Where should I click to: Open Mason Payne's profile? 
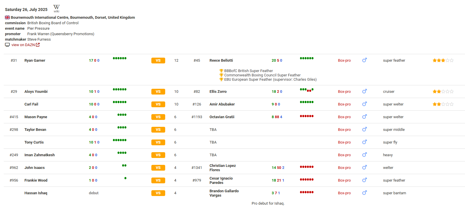point(36,117)
